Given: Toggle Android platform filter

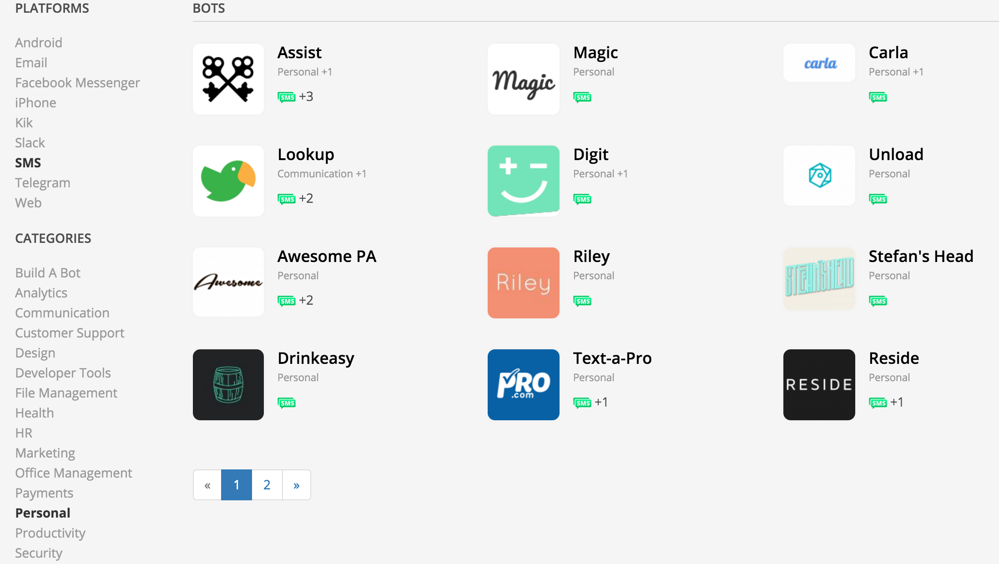Looking at the screenshot, I should 38,43.
